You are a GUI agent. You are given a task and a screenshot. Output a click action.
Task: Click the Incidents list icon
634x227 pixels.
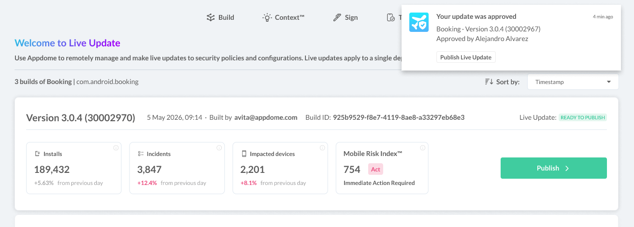141,154
